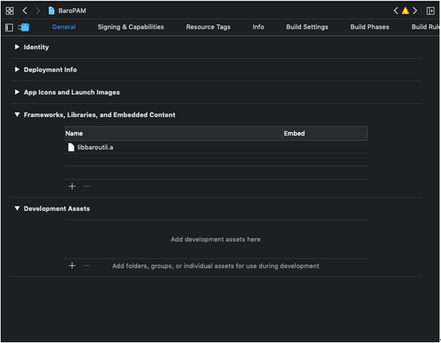Open the Build Rules tab
441x343 pixels.
tap(425, 27)
